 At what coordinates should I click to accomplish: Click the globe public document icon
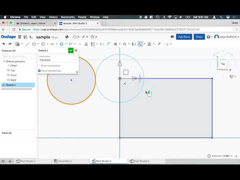(x=67, y=37)
